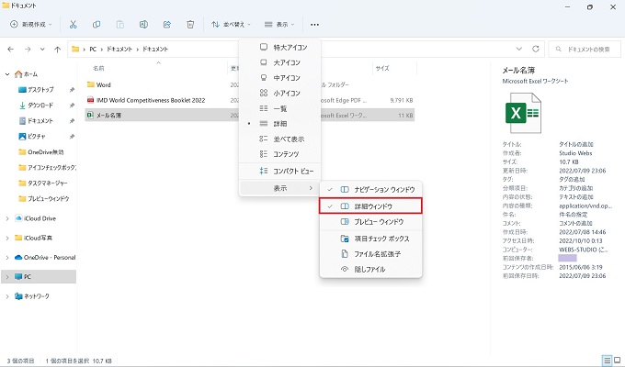Select デスクトップ in navigation pane

40,90
